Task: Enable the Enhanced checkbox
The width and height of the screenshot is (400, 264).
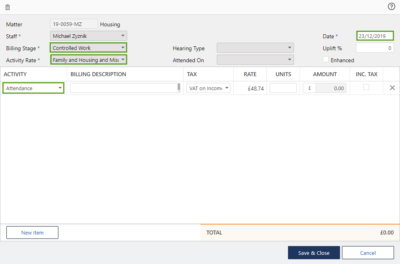Action: coord(326,60)
